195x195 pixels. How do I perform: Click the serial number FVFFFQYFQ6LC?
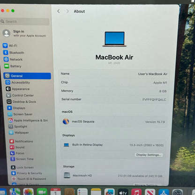tap(154, 99)
